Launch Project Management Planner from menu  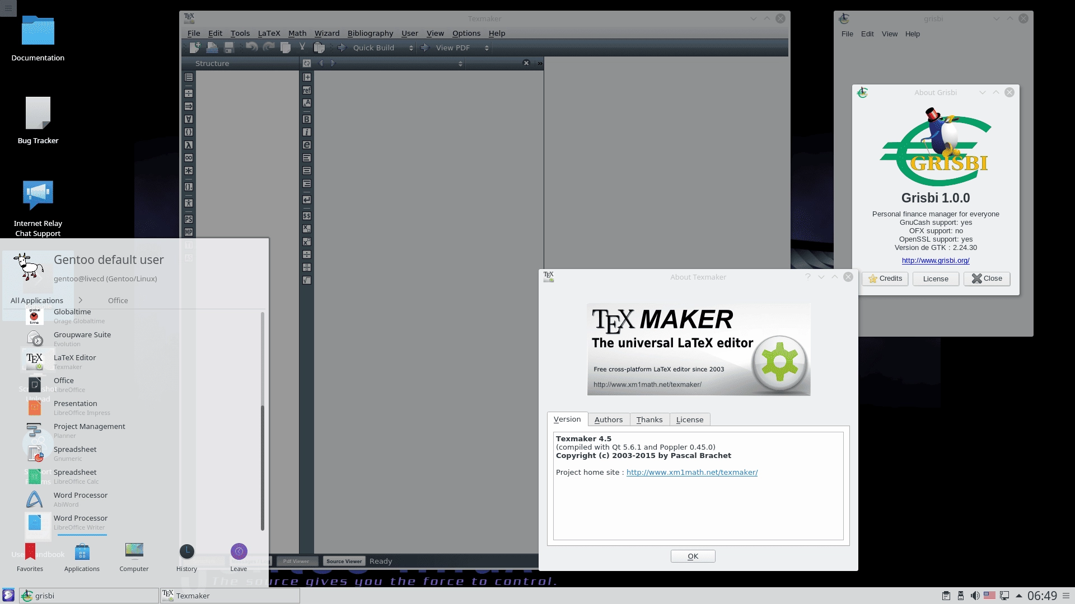(x=134, y=430)
